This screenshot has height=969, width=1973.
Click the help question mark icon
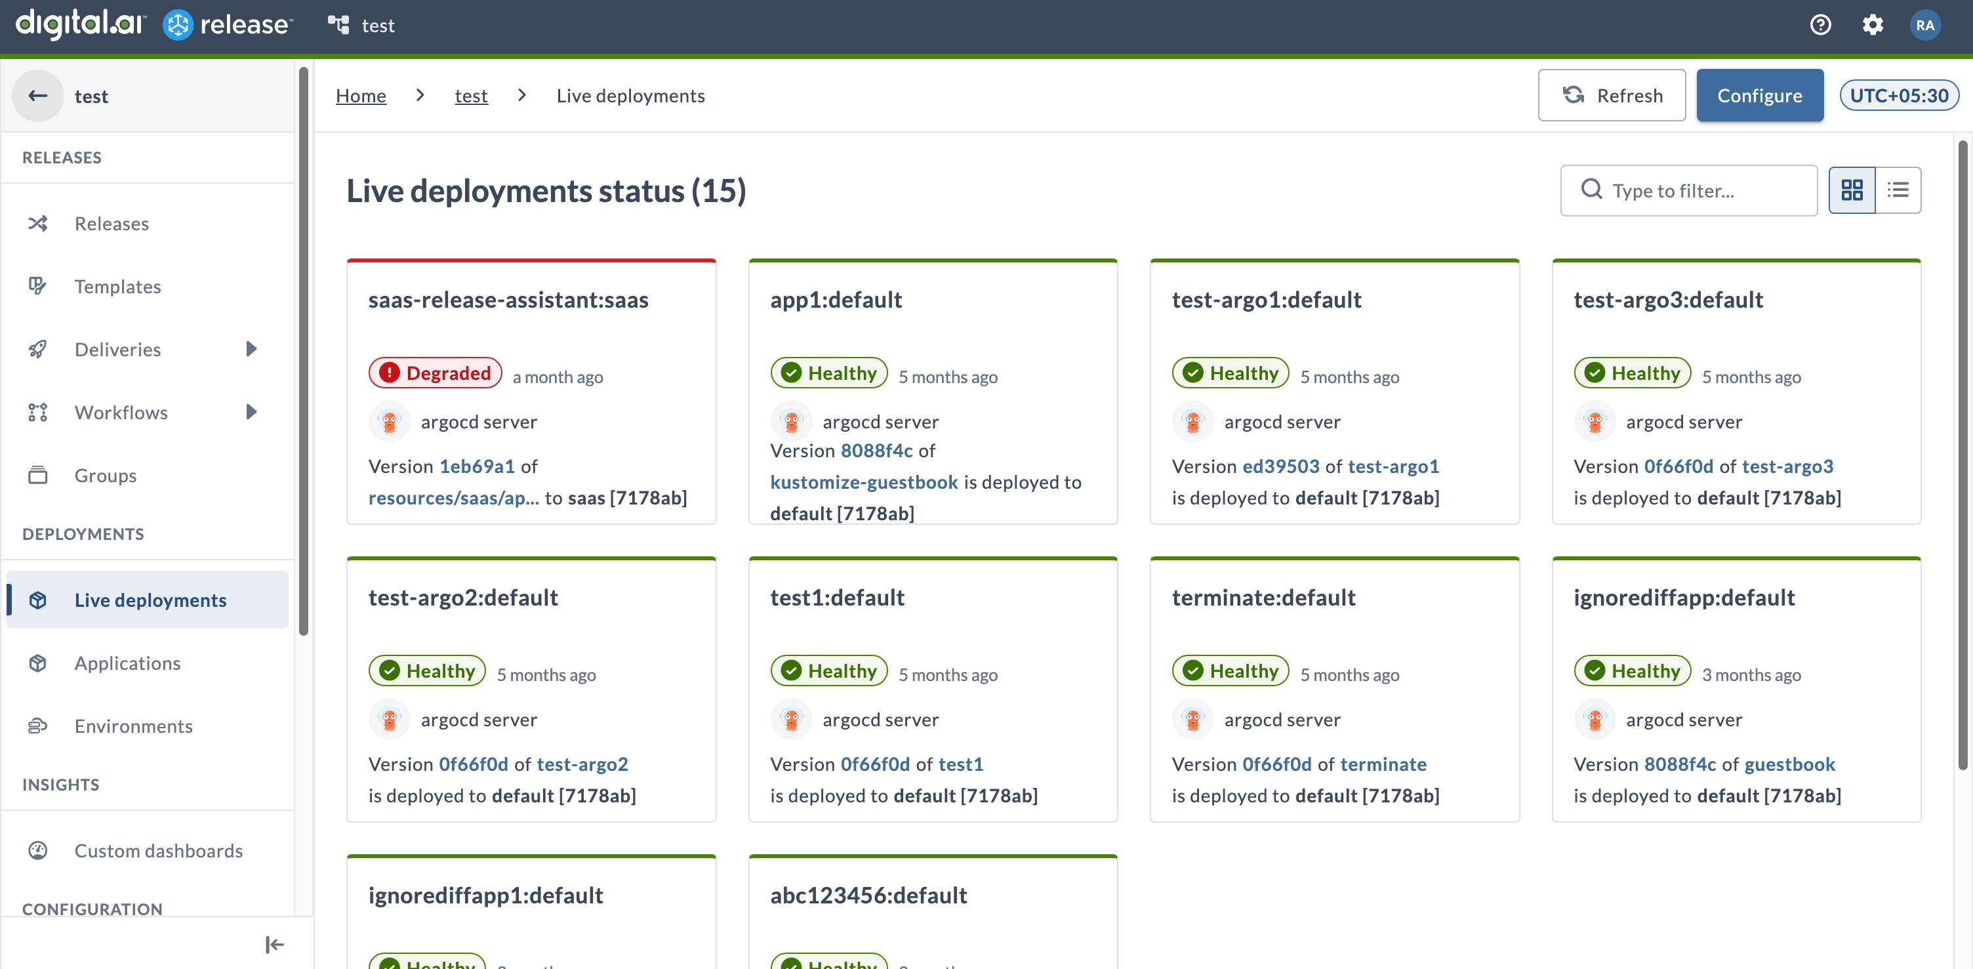(x=1820, y=26)
